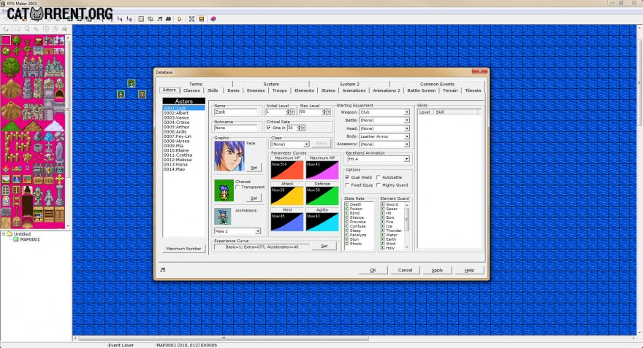The width and height of the screenshot is (643, 348).
Task: Choose the Select tool icon
Action: click(x=18, y=29)
